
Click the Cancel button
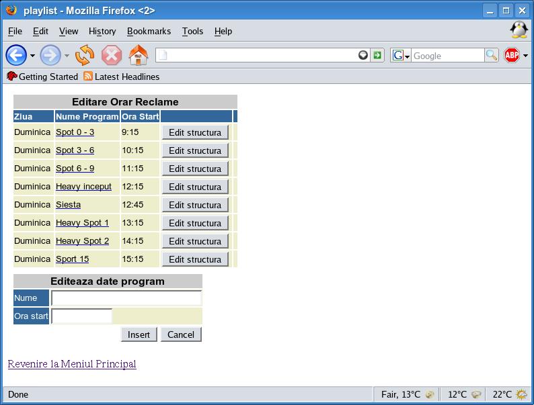pos(181,334)
